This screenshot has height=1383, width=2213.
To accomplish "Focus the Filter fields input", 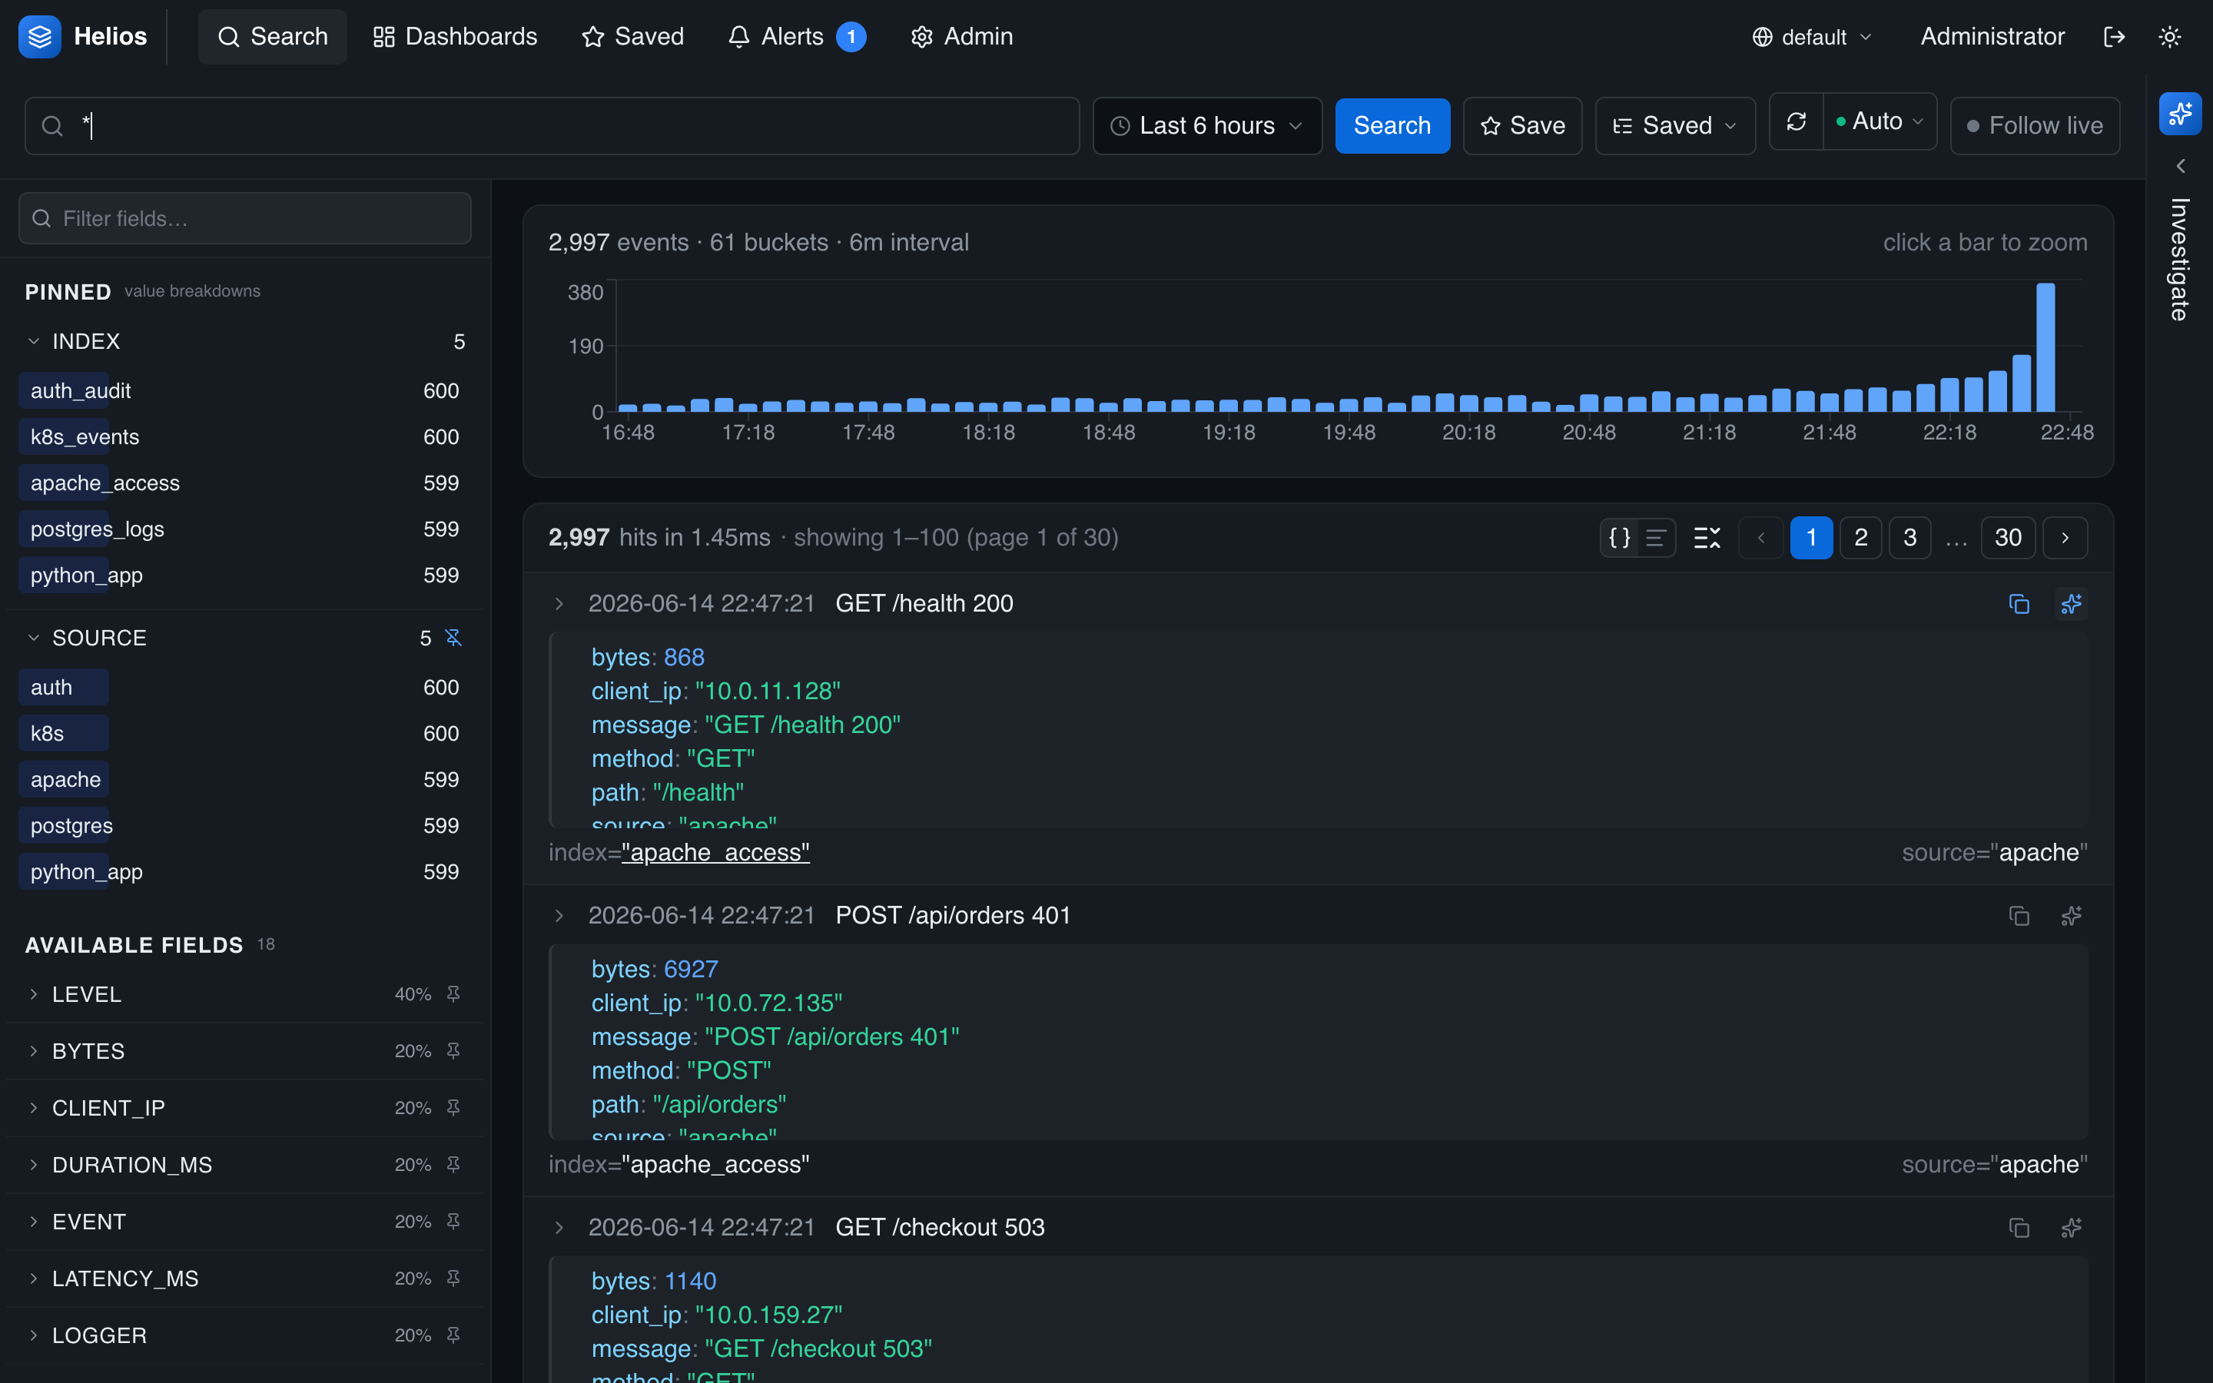I will [x=245, y=219].
